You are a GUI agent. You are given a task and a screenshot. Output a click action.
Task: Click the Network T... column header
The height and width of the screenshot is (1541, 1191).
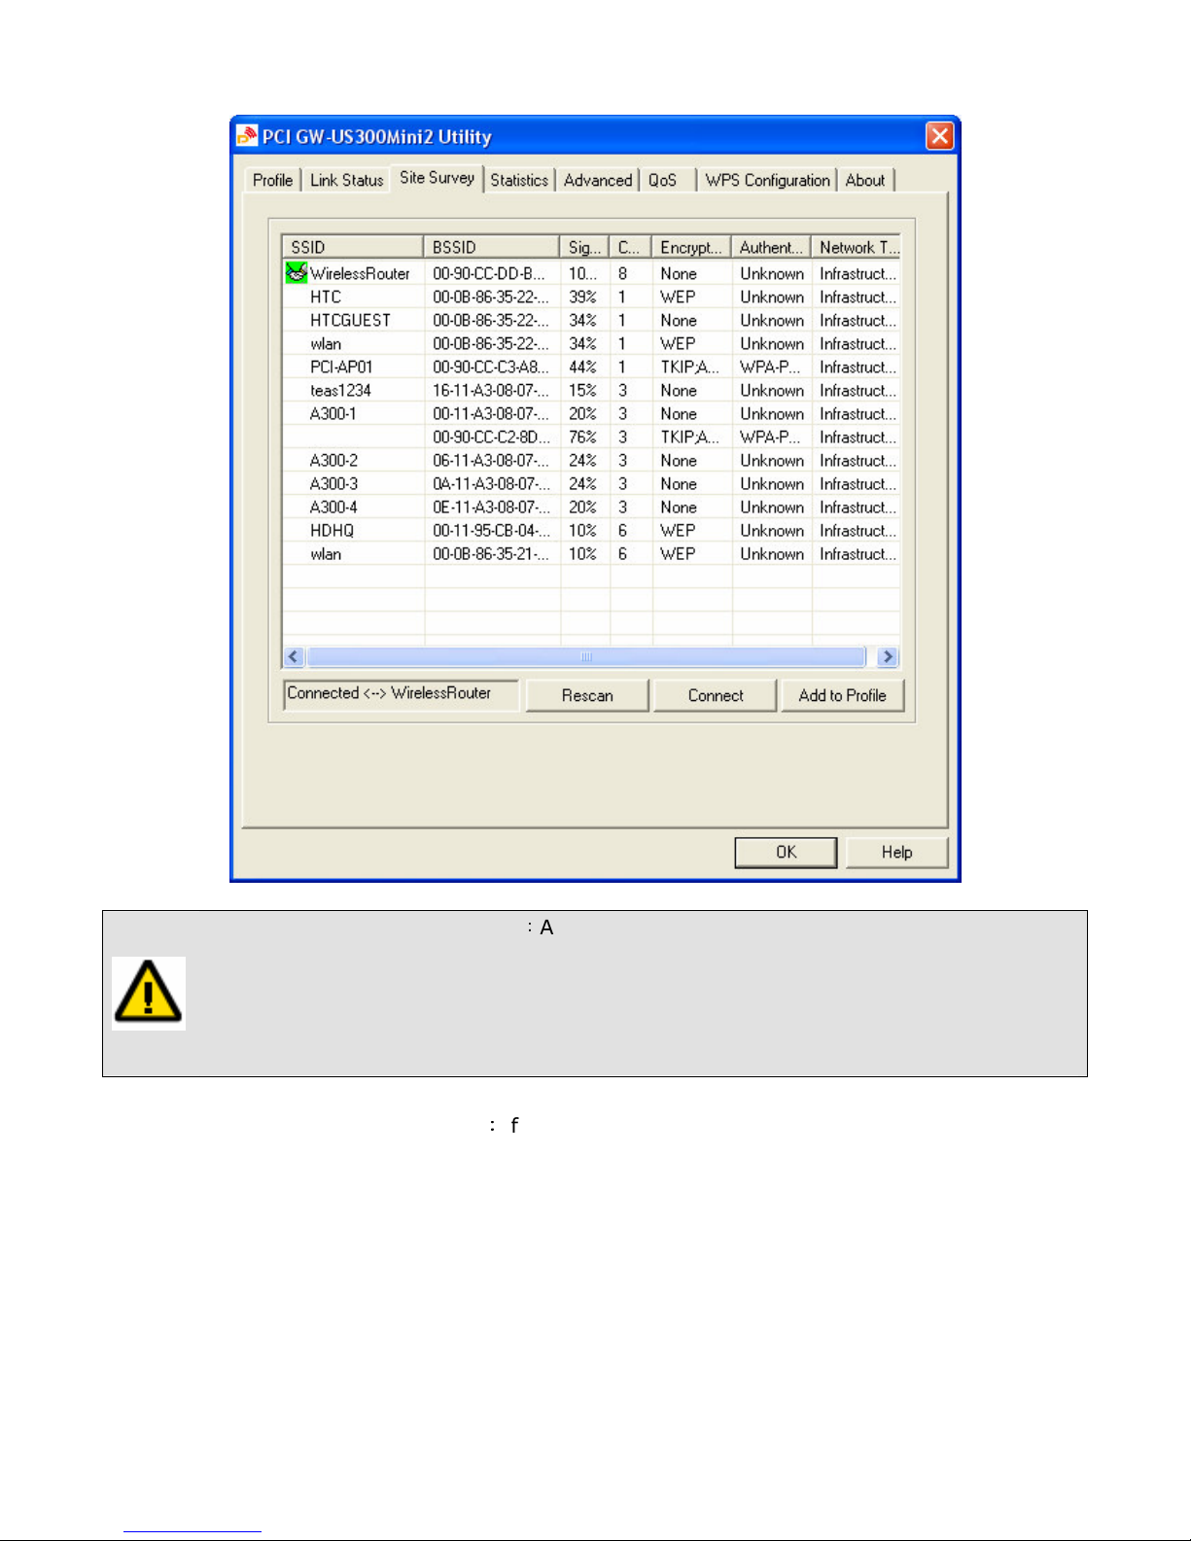click(x=857, y=247)
